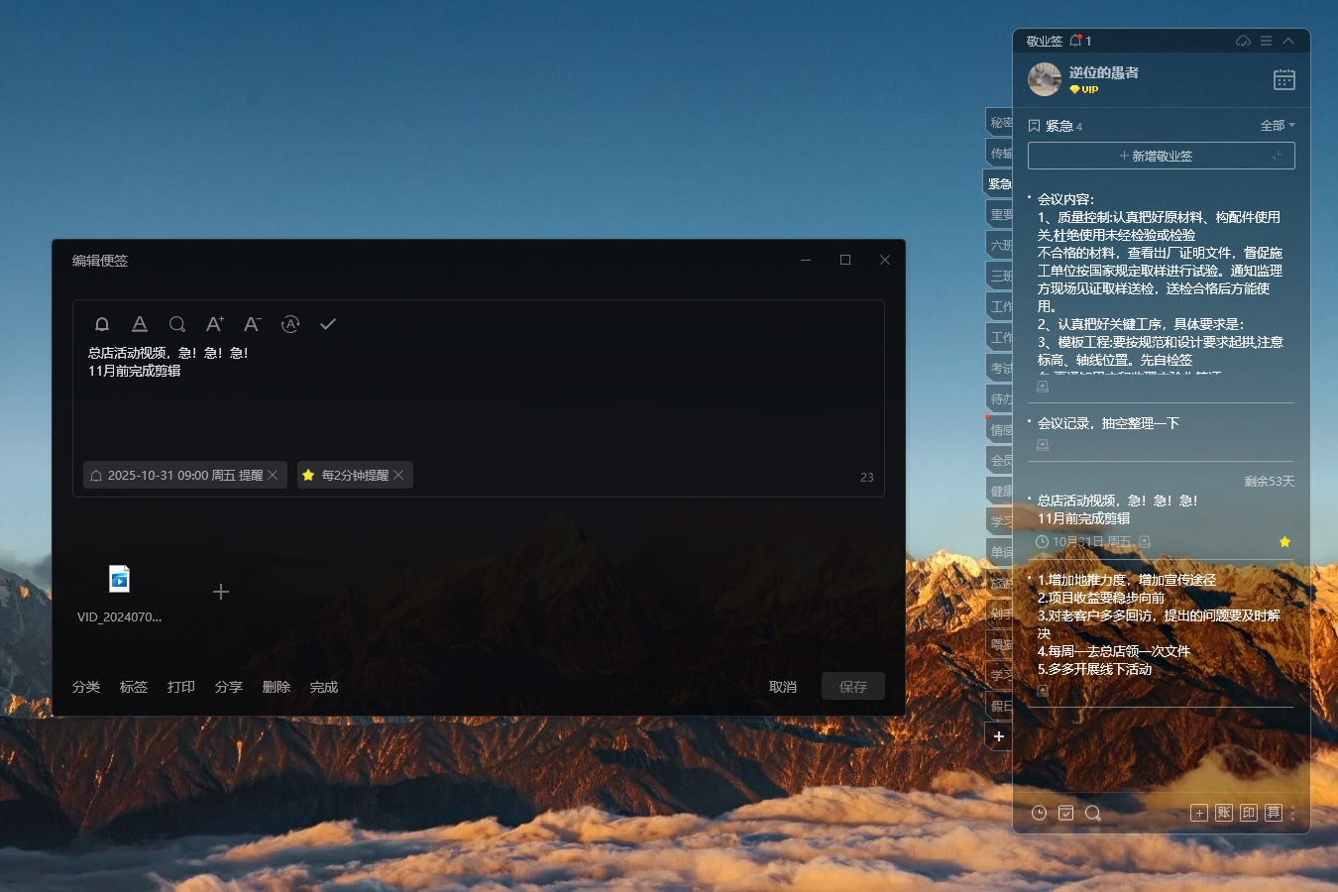This screenshot has height=892, width=1338.
Task: Click the bell reminder icon in editor toolbar
Action: point(102,324)
